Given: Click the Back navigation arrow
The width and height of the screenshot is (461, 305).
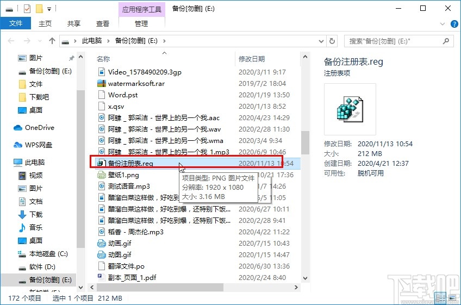Looking at the screenshot, I should [x=11, y=41].
